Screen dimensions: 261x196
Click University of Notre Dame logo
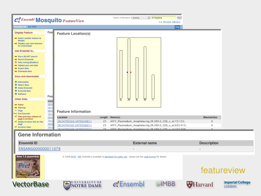point(83,185)
